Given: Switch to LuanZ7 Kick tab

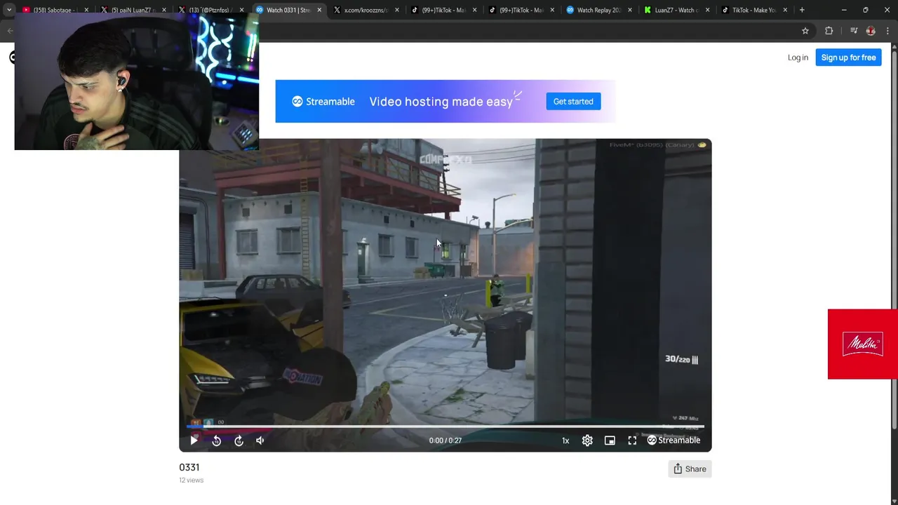Looking at the screenshot, I should 676,10.
